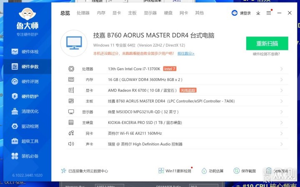Viewport: 300px width, 187px height.
Task: Click the 13th Gen Intel Core i7-13700K text
Action: tap(134, 69)
